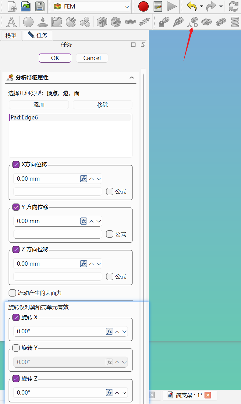241x404 pixels.
Task: Open the undo history dropdown arrow
Action: 201,6
